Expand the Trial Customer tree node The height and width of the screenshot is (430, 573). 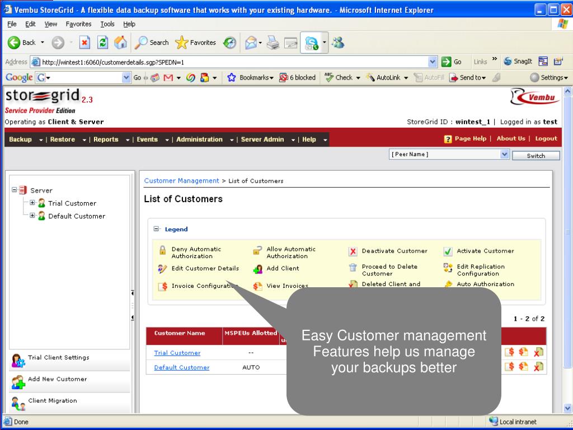pyautogui.click(x=32, y=203)
